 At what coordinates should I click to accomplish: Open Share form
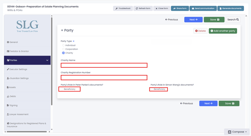coord(180,9)
